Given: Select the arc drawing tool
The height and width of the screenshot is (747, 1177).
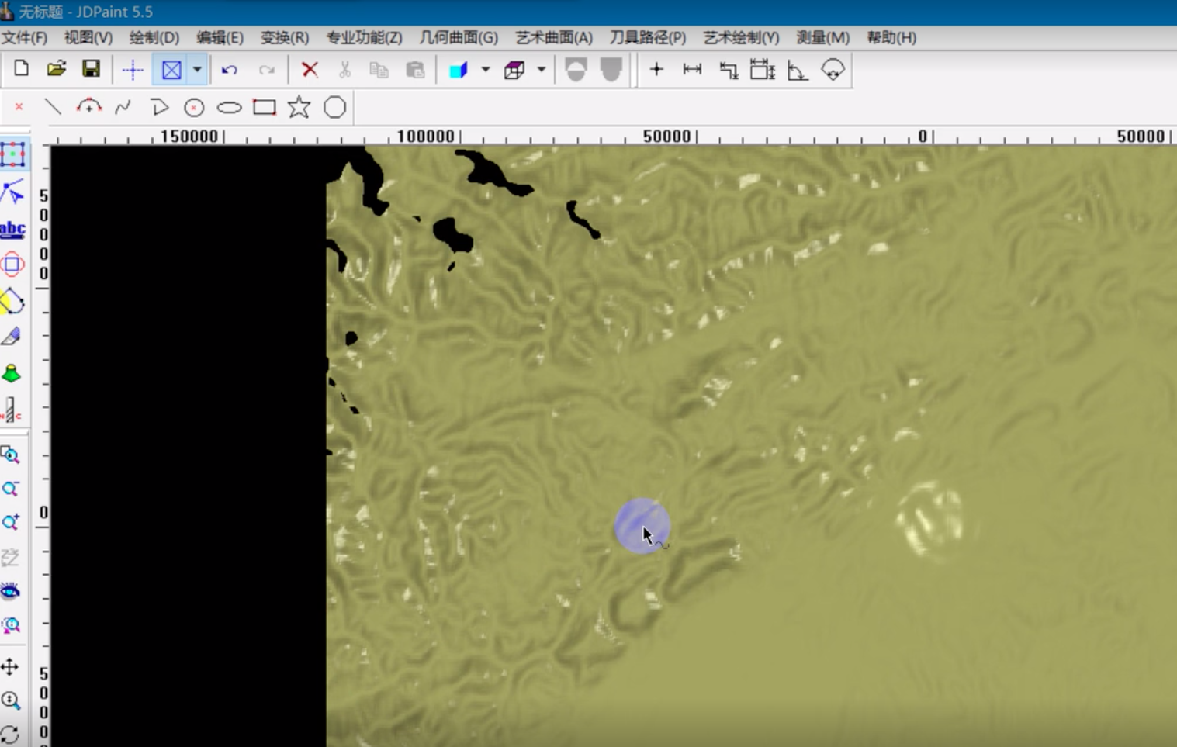Looking at the screenshot, I should (89, 106).
